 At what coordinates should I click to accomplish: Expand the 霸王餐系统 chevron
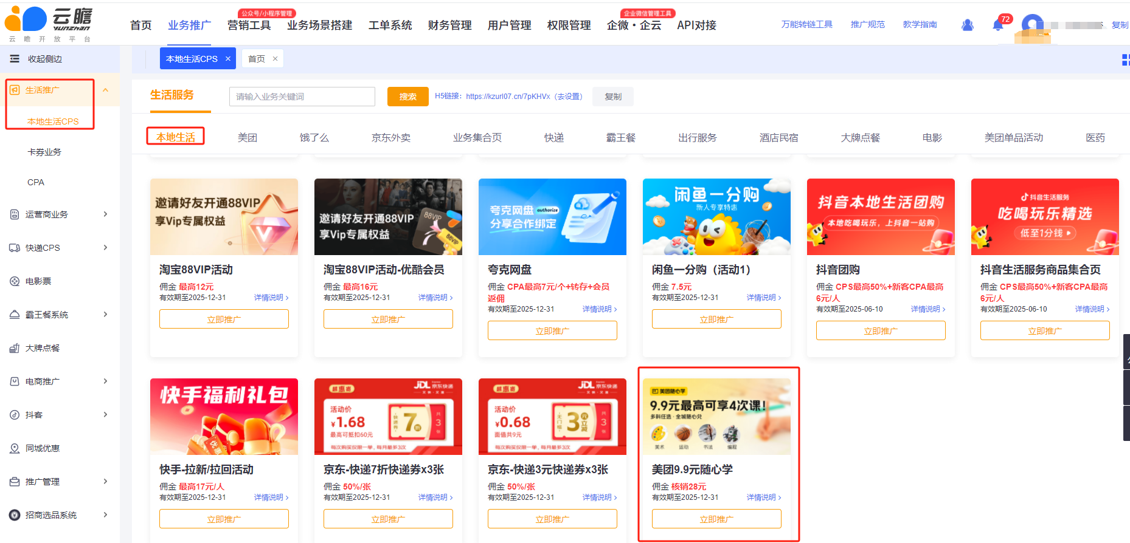click(106, 315)
